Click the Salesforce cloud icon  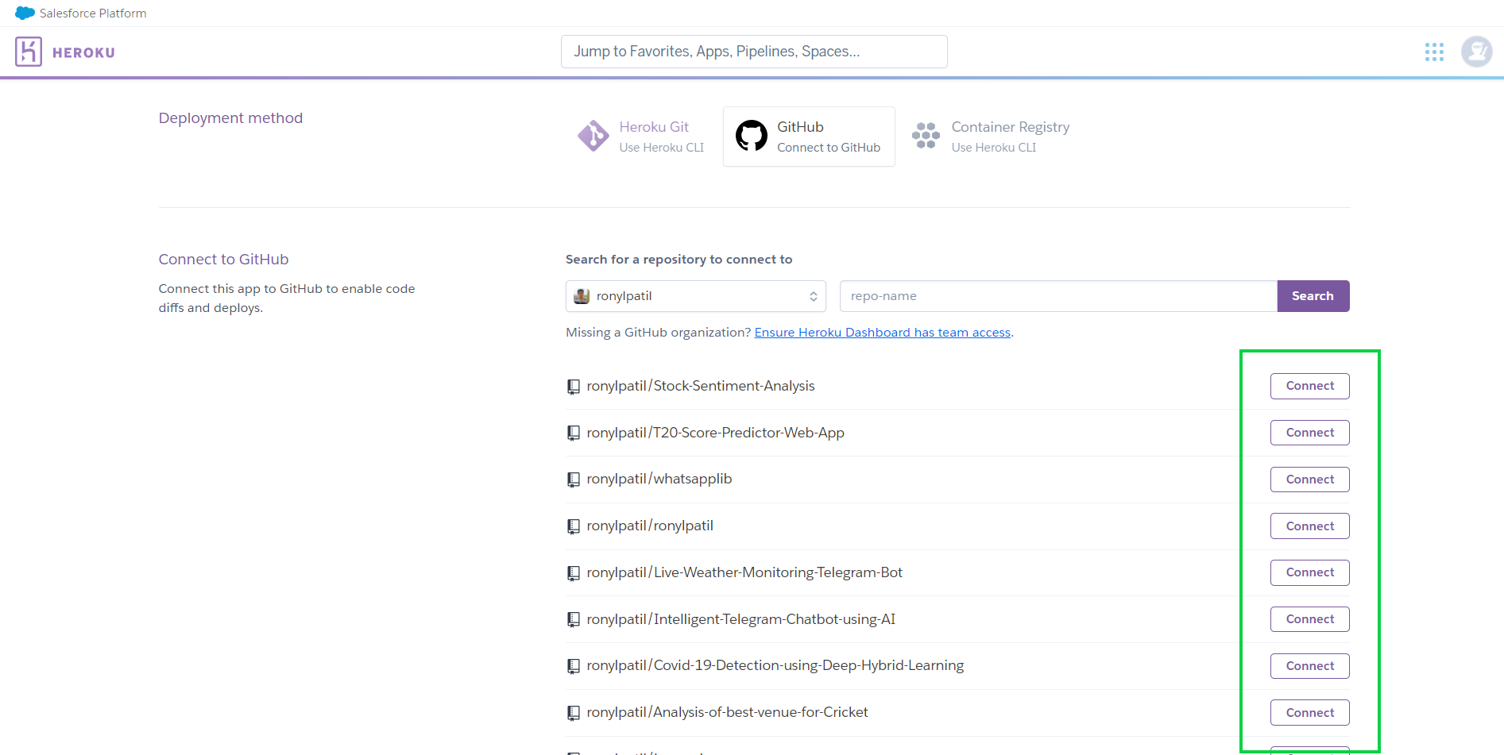click(25, 13)
